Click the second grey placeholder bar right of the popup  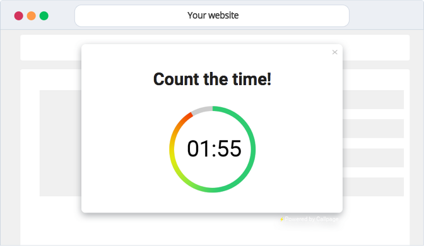pyautogui.click(x=373, y=129)
